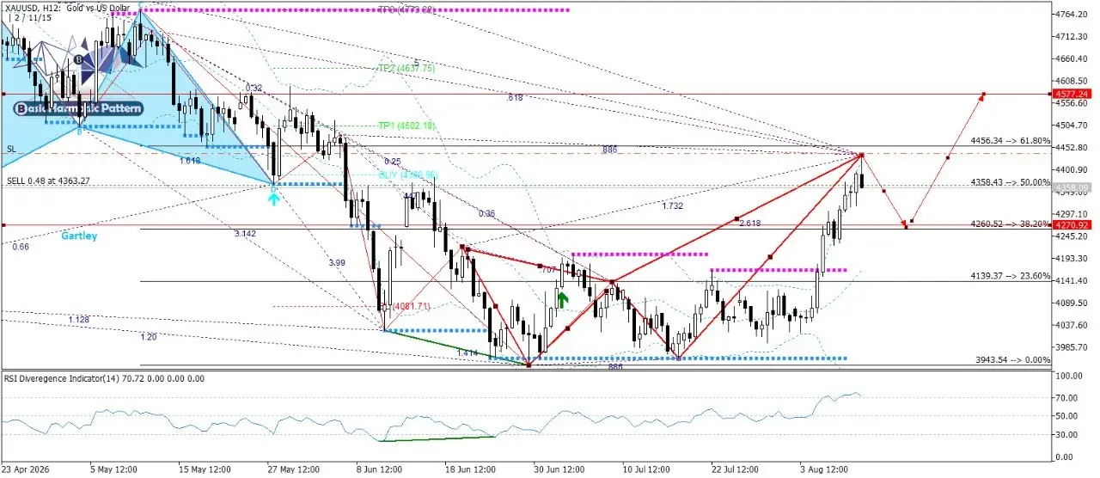Click the 4660.40 price axis value
Image resolution: width=1100 pixels, height=478 pixels.
click(1070, 58)
